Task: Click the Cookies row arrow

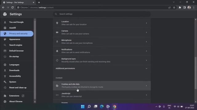Action: tap(147, 86)
